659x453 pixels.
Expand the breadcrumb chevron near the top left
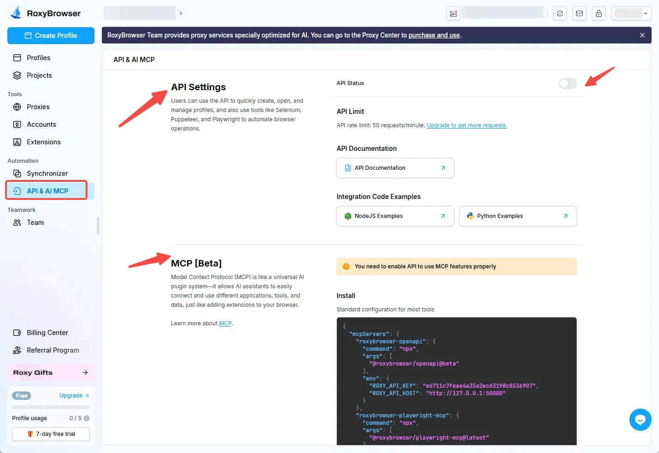[180, 13]
